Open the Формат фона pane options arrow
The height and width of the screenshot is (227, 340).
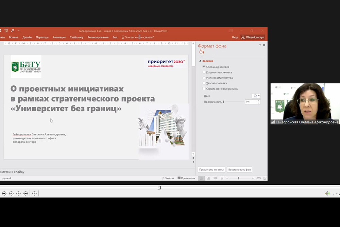pos(260,45)
